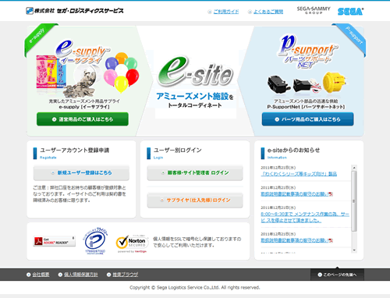Click the green e-supply corner ribbon

coord(37,37)
